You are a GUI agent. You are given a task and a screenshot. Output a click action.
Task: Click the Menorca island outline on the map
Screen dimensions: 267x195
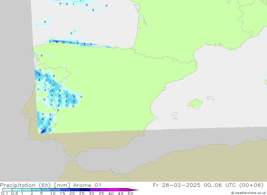(210, 98)
